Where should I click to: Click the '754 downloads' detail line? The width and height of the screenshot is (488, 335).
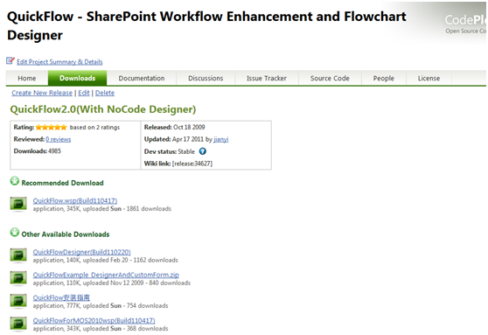pyautogui.click(x=101, y=306)
